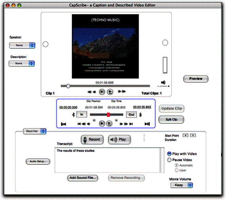The height and width of the screenshot is (200, 226).
Task: Open the Speaker dropdown
Action: 22,45
